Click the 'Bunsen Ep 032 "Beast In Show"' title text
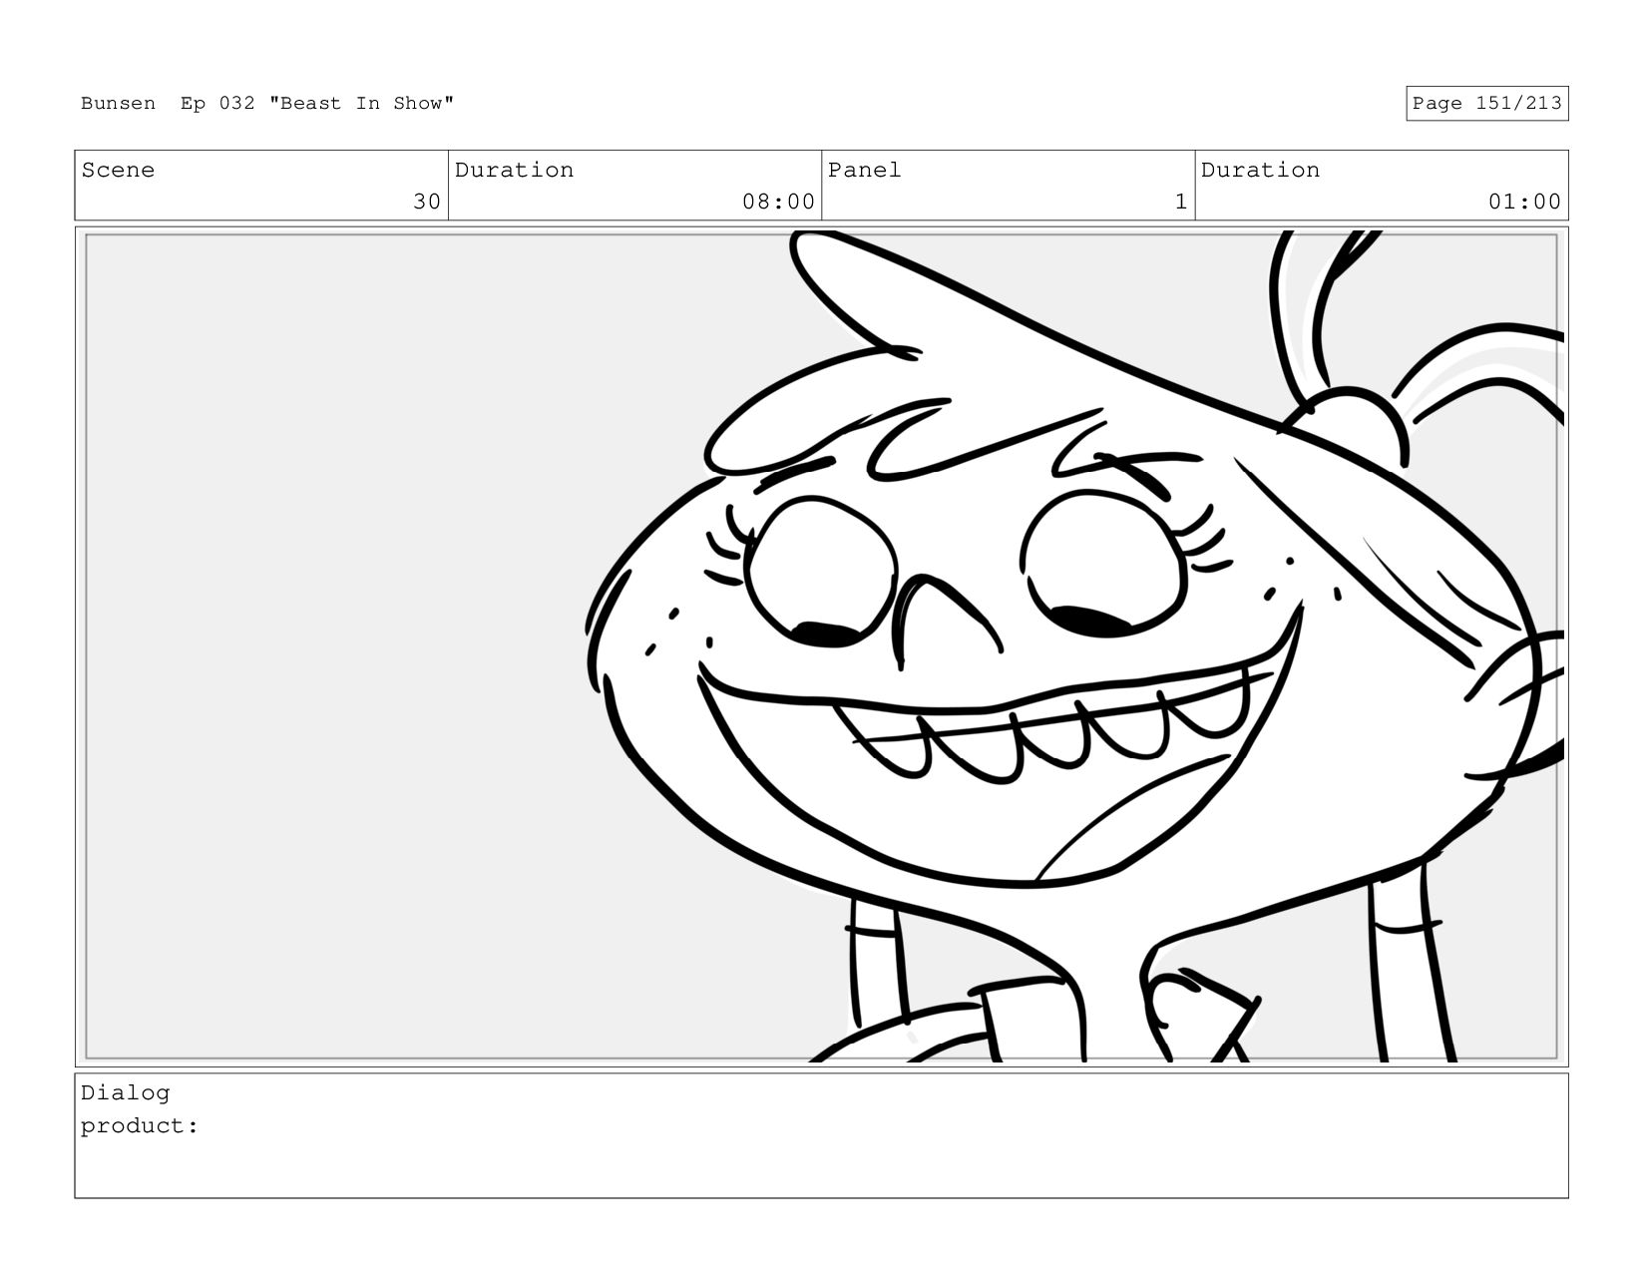 pyautogui.click(x=267, y=103)
